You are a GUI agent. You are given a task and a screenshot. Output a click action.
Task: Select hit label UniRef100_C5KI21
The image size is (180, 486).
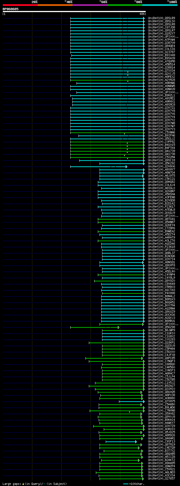pyautogui.click(x=161, y=179)
